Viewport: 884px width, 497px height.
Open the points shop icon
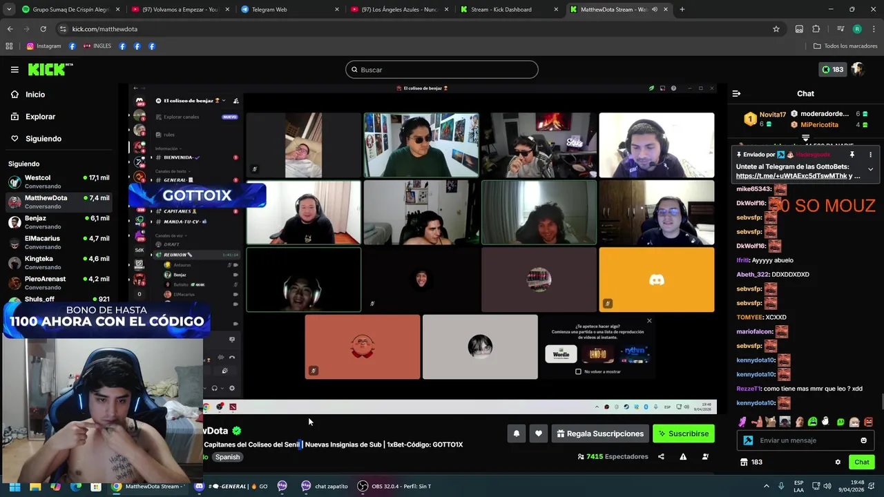[x=744, y=462]
